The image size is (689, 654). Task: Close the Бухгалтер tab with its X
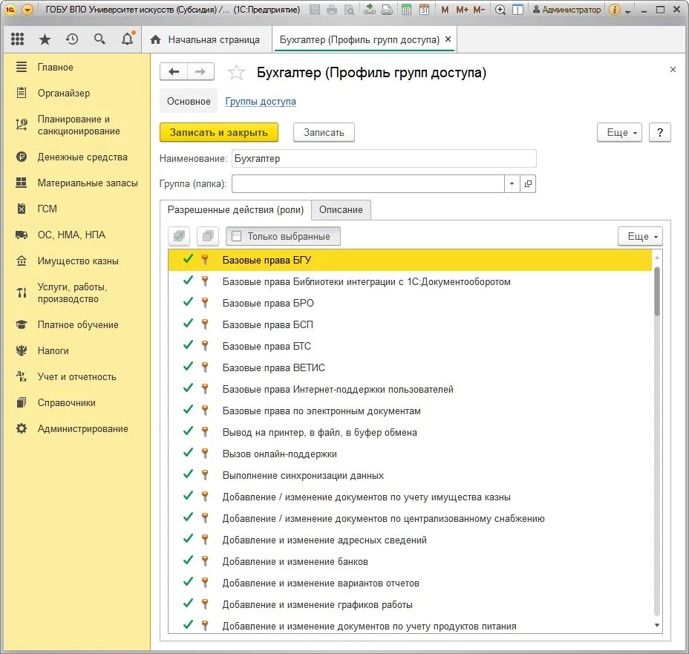(448, 39)
